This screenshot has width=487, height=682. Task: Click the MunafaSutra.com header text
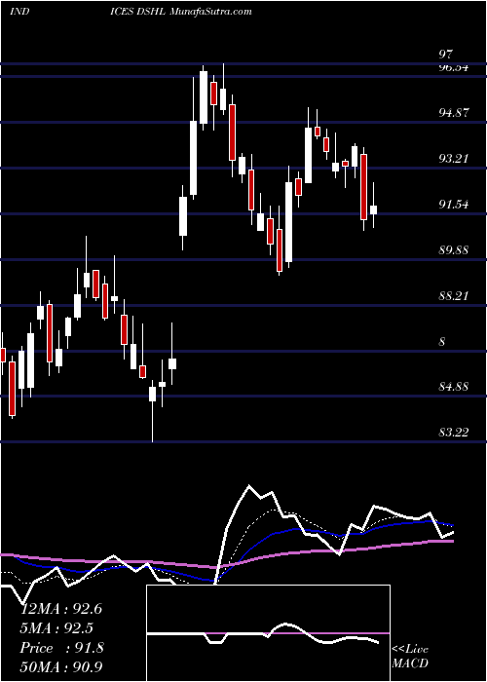tap(210, 11)
